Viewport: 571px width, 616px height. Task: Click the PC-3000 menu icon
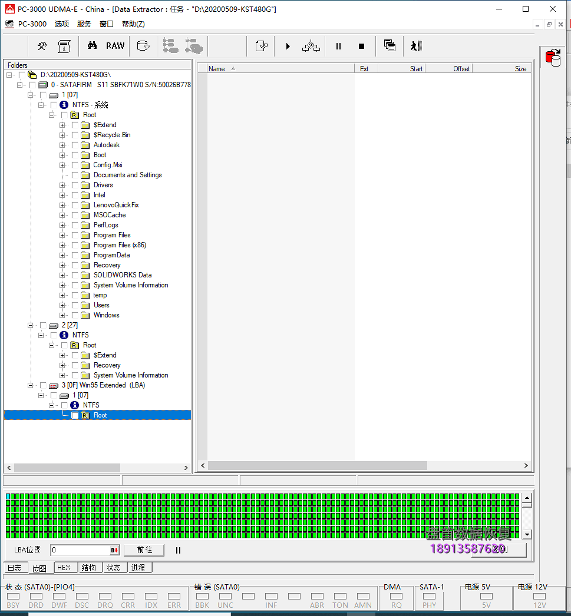tap(9, 24)
